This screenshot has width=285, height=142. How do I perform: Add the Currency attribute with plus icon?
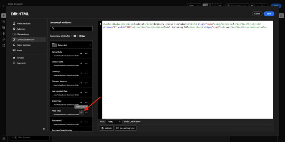pyautogui.click(x=81, y=73)
